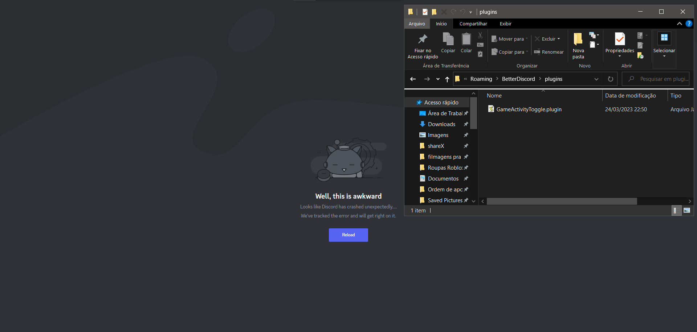Click the paste shortcut icon in the ribbon

click(480, 54)
